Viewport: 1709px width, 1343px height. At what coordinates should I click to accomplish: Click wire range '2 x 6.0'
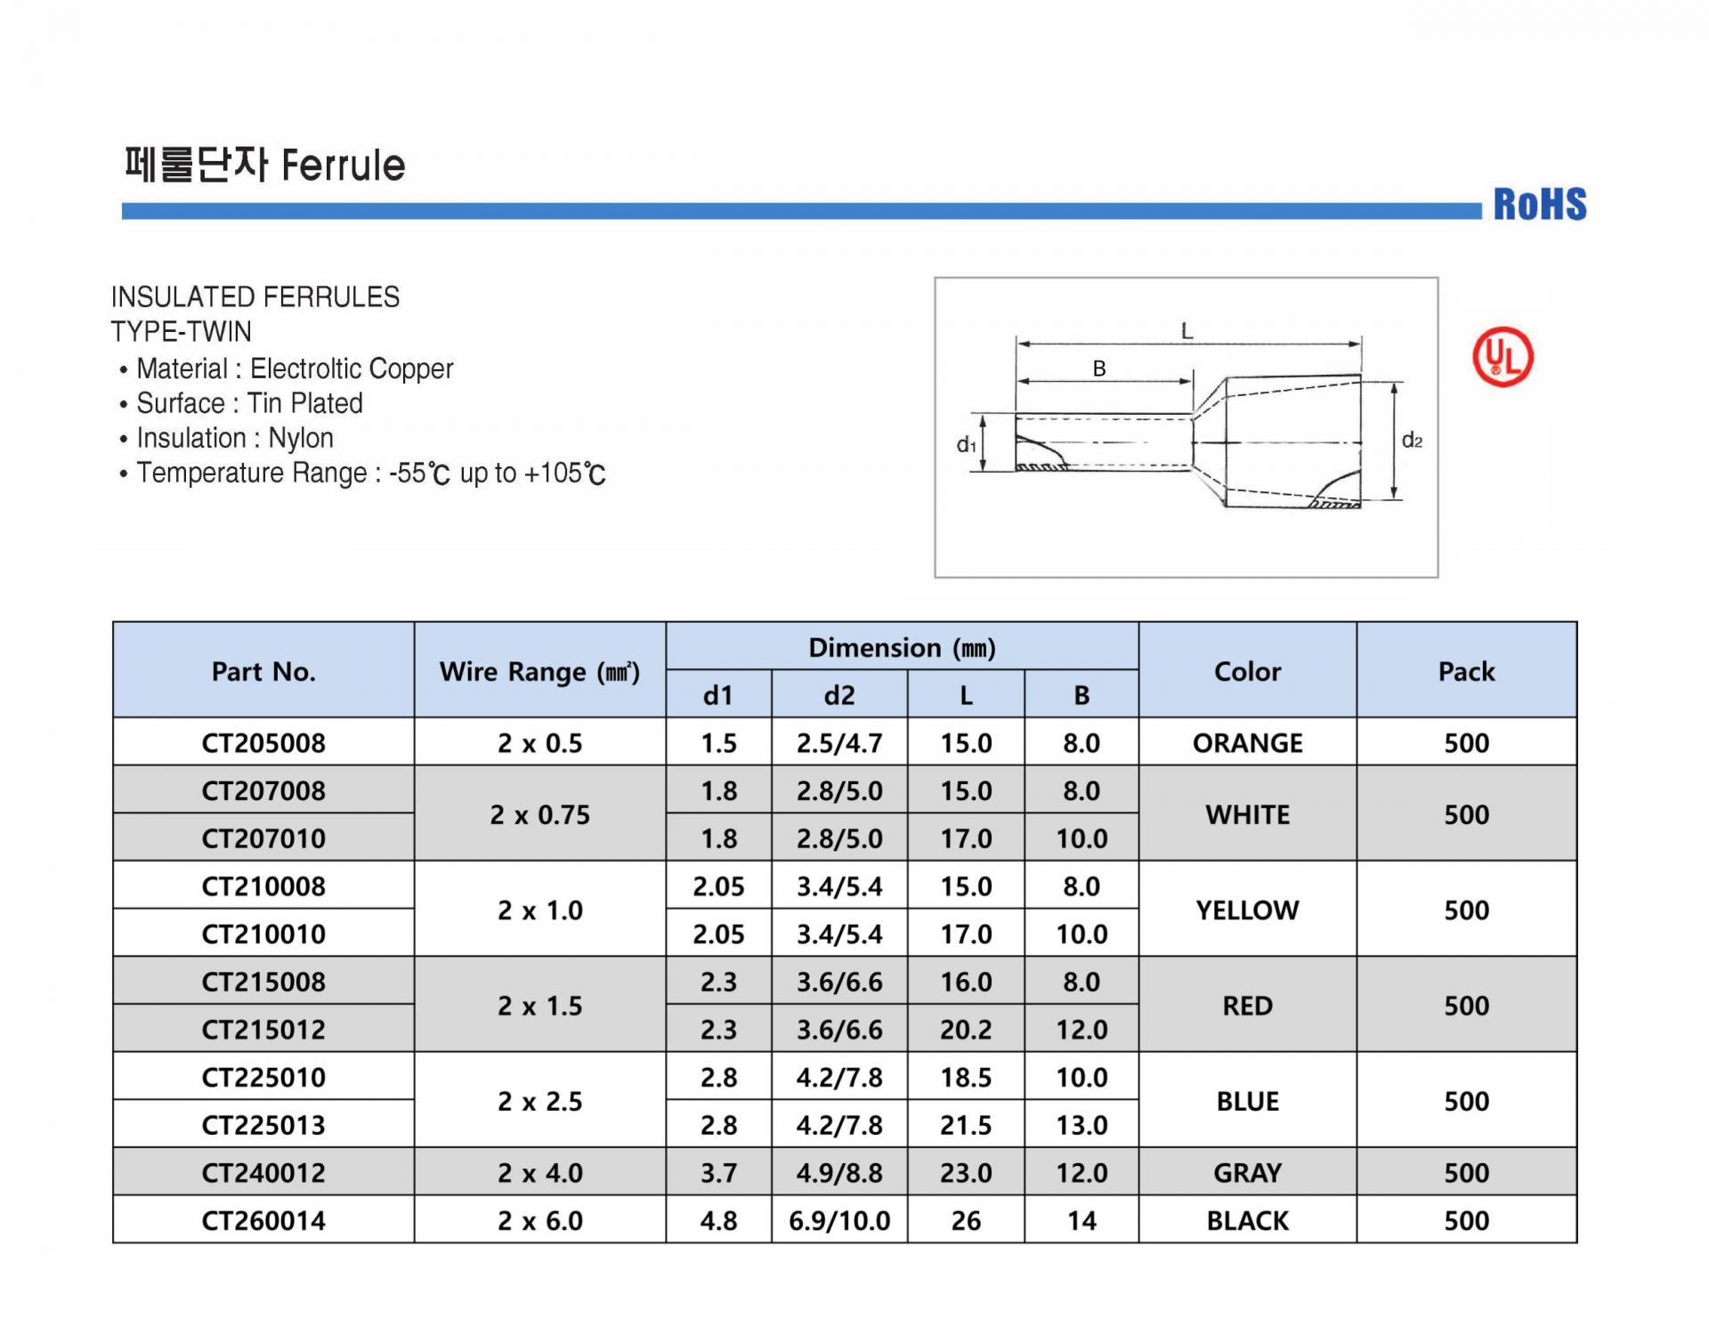(540, 1220)
